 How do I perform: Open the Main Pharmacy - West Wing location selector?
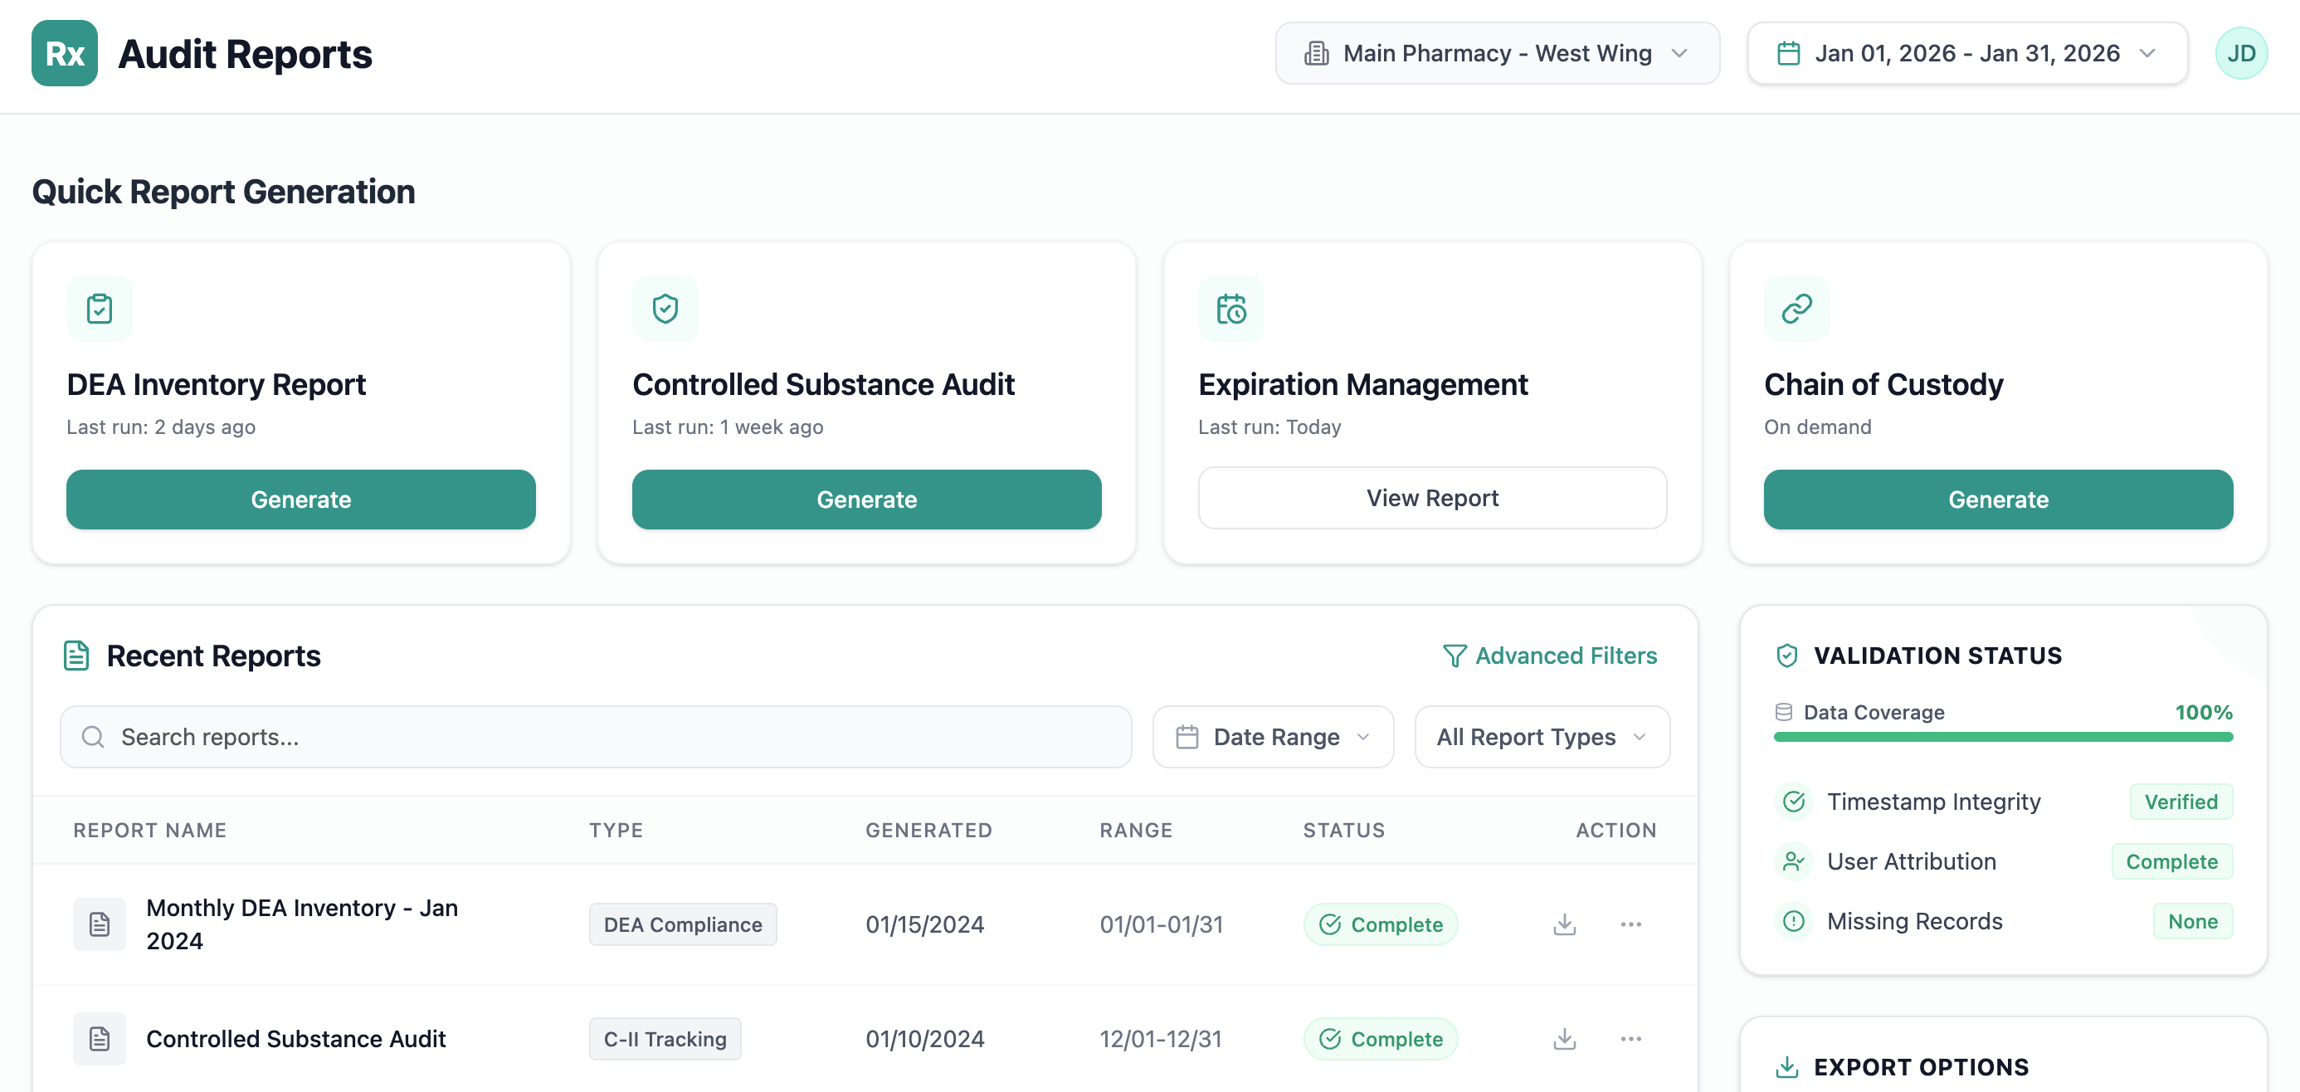(1497, 52)
